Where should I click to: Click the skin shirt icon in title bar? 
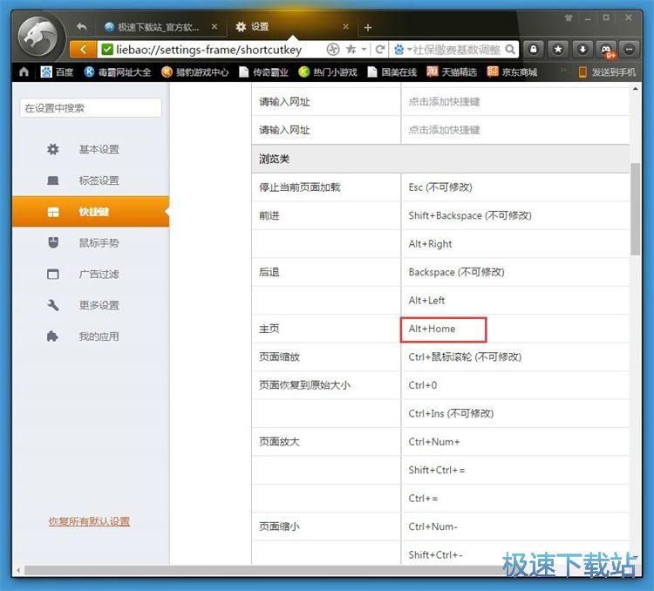568,18
